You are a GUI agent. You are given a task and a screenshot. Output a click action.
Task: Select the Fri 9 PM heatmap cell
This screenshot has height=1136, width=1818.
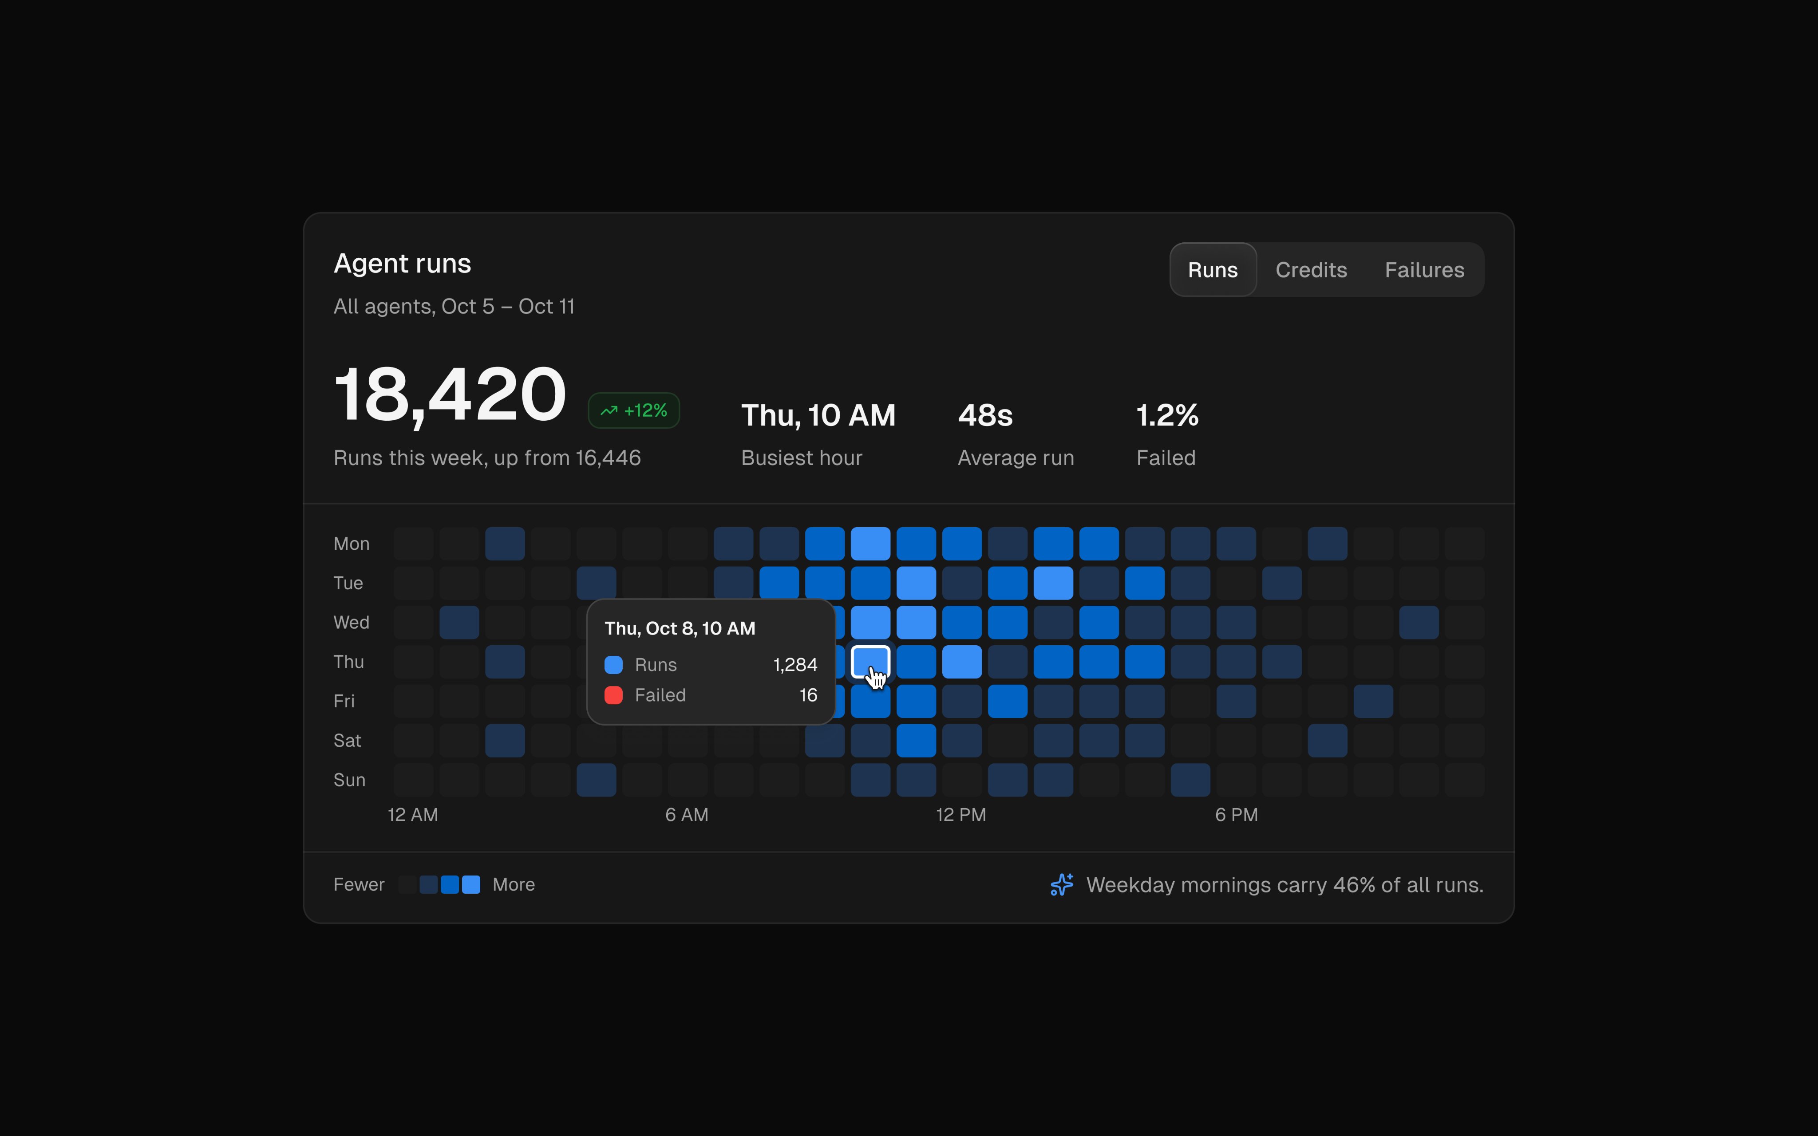click(1373, 702)
